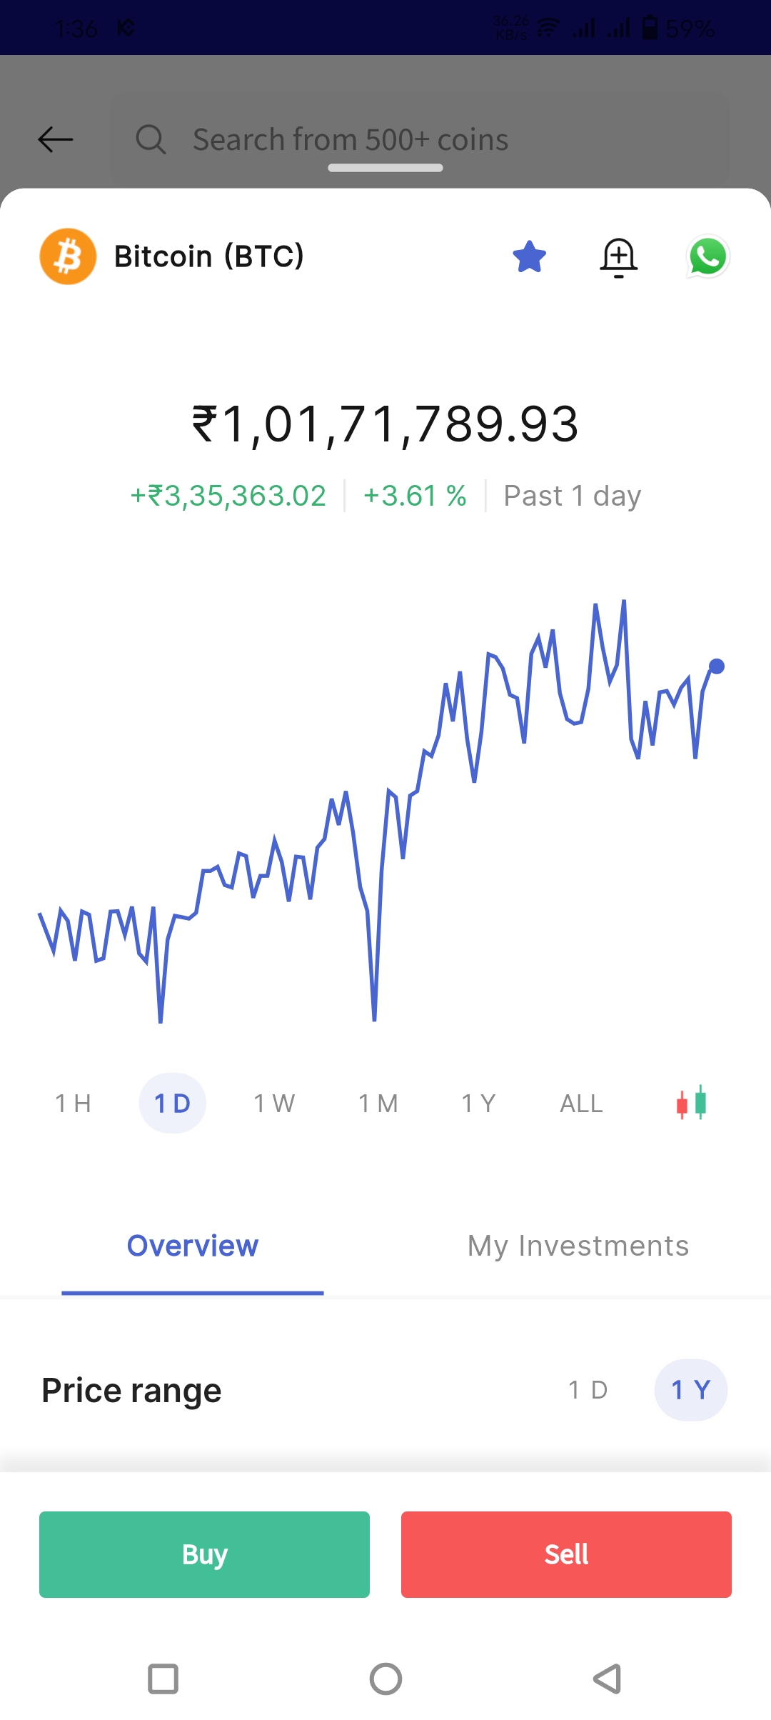Image resolution: width=771 pixels, height=1720 pixels.
Task: Switch to candlestick chart view
Action: click(691, 1103)
